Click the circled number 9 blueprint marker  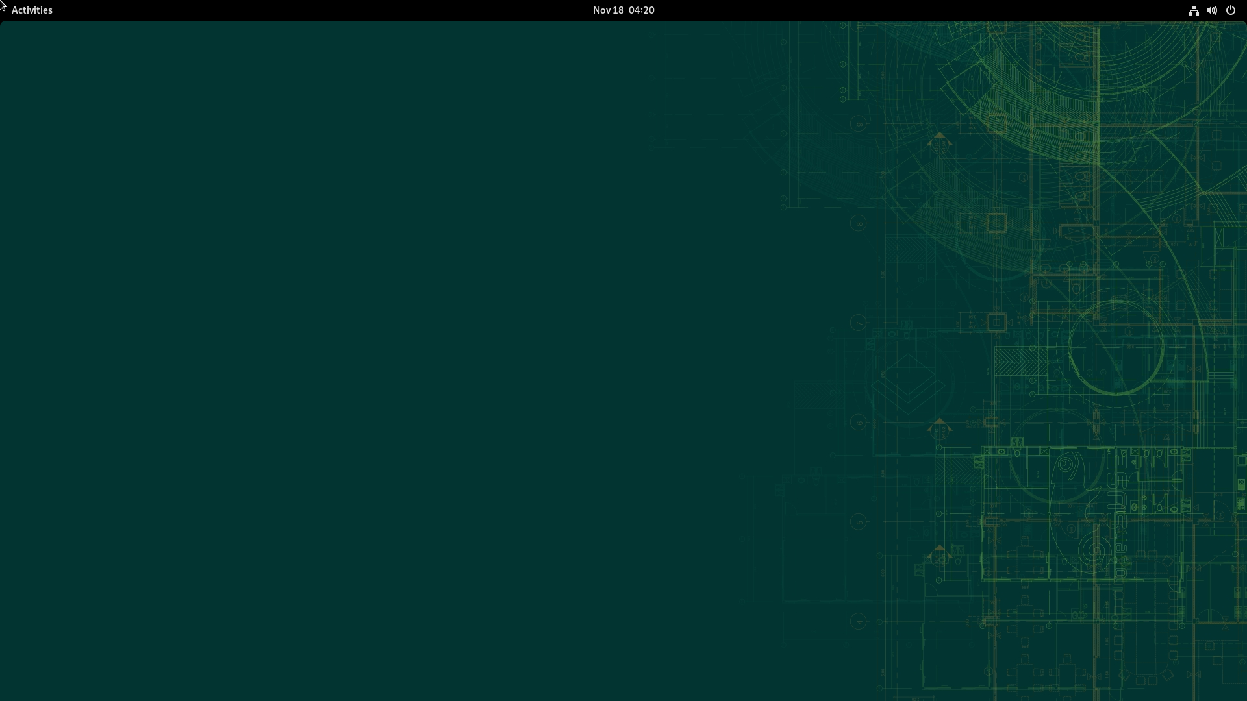click(x=859, y=124)
